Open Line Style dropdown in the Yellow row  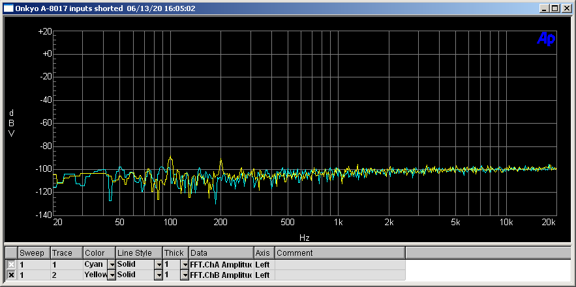coord(159,275)
